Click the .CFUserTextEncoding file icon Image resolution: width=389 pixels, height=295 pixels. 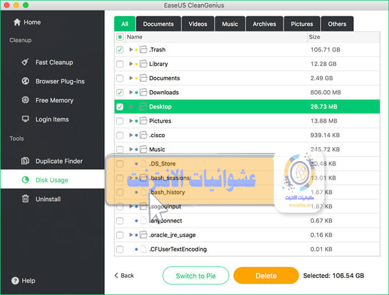coord(143,249)
